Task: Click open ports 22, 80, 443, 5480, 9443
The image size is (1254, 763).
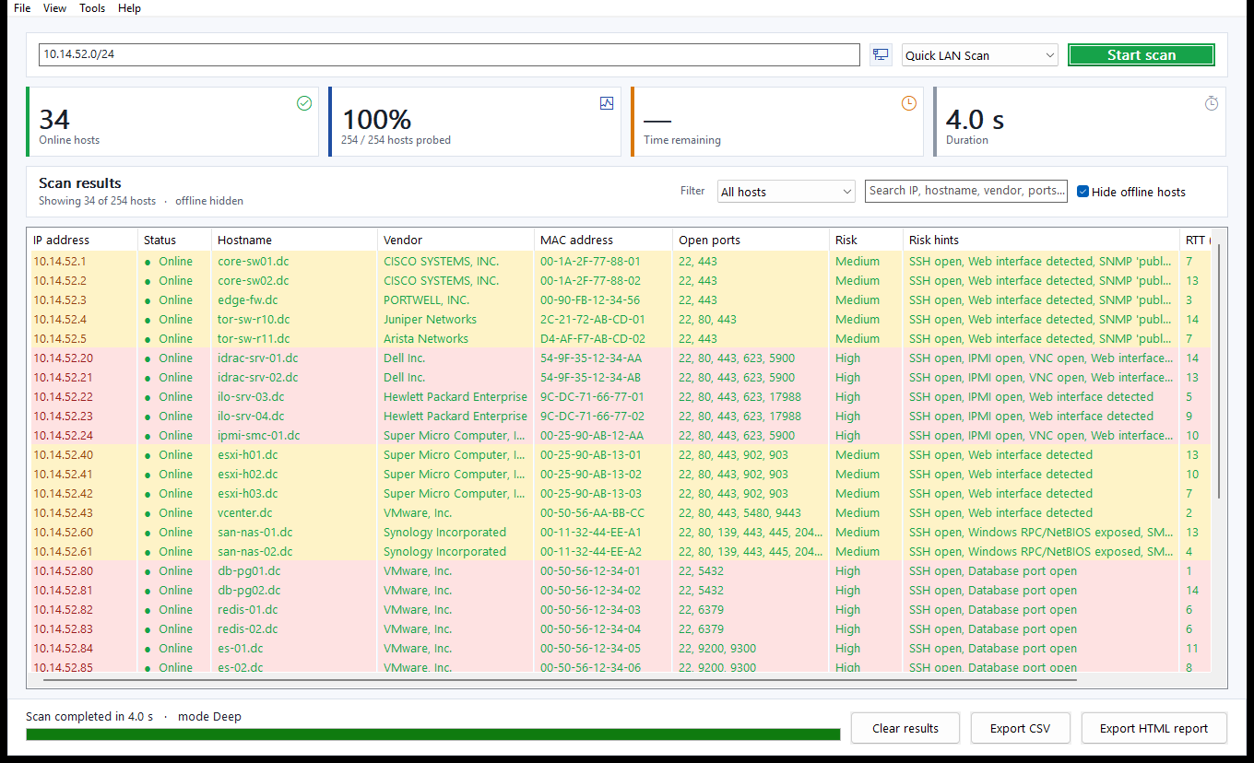Action: coord(740,513)
